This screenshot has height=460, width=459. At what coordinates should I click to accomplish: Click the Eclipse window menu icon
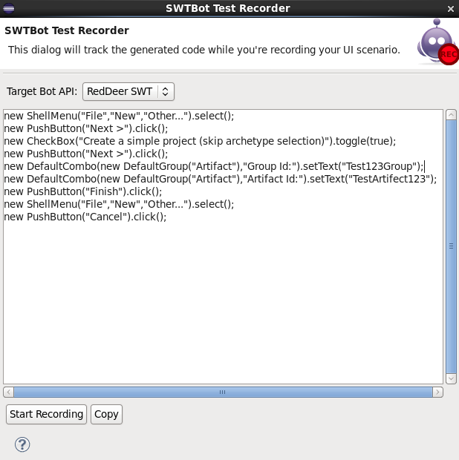coord(8,8)
